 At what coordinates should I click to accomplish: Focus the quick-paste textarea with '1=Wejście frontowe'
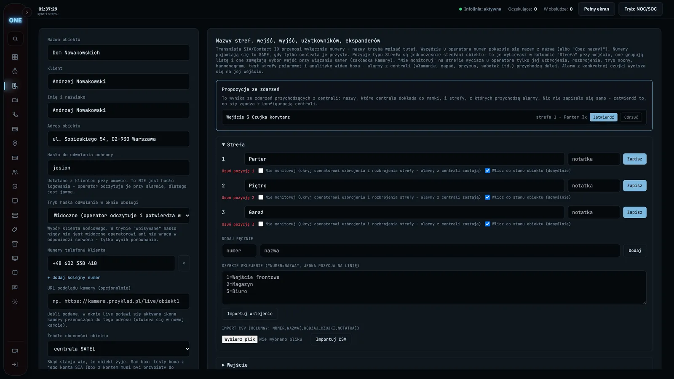[434, 288]
